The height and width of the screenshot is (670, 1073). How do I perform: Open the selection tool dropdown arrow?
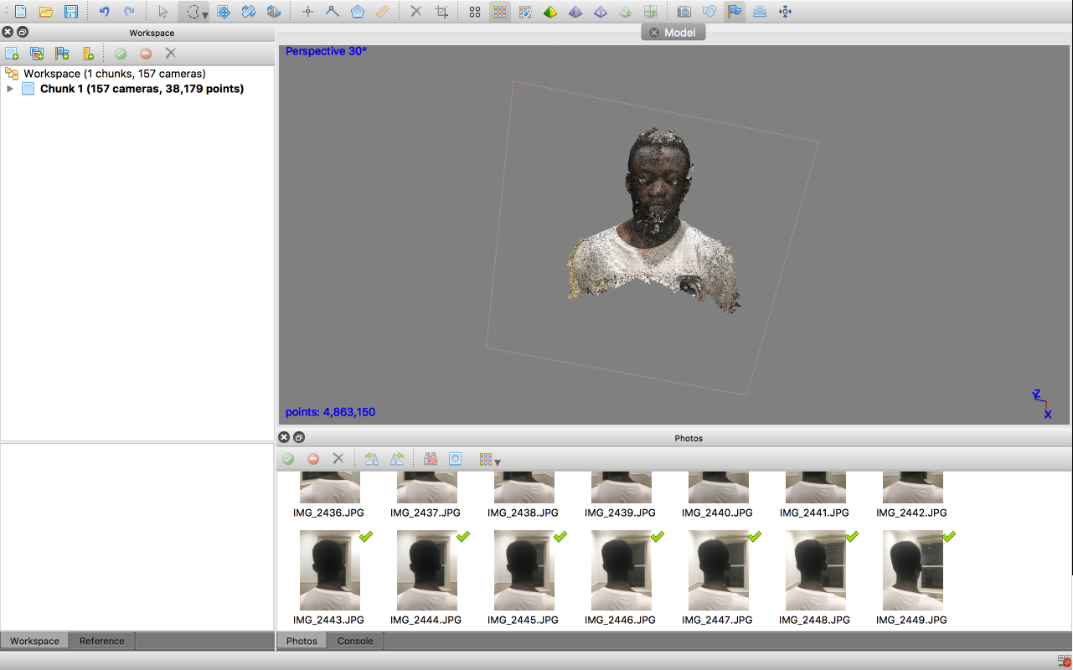click(x=205, y=15)
